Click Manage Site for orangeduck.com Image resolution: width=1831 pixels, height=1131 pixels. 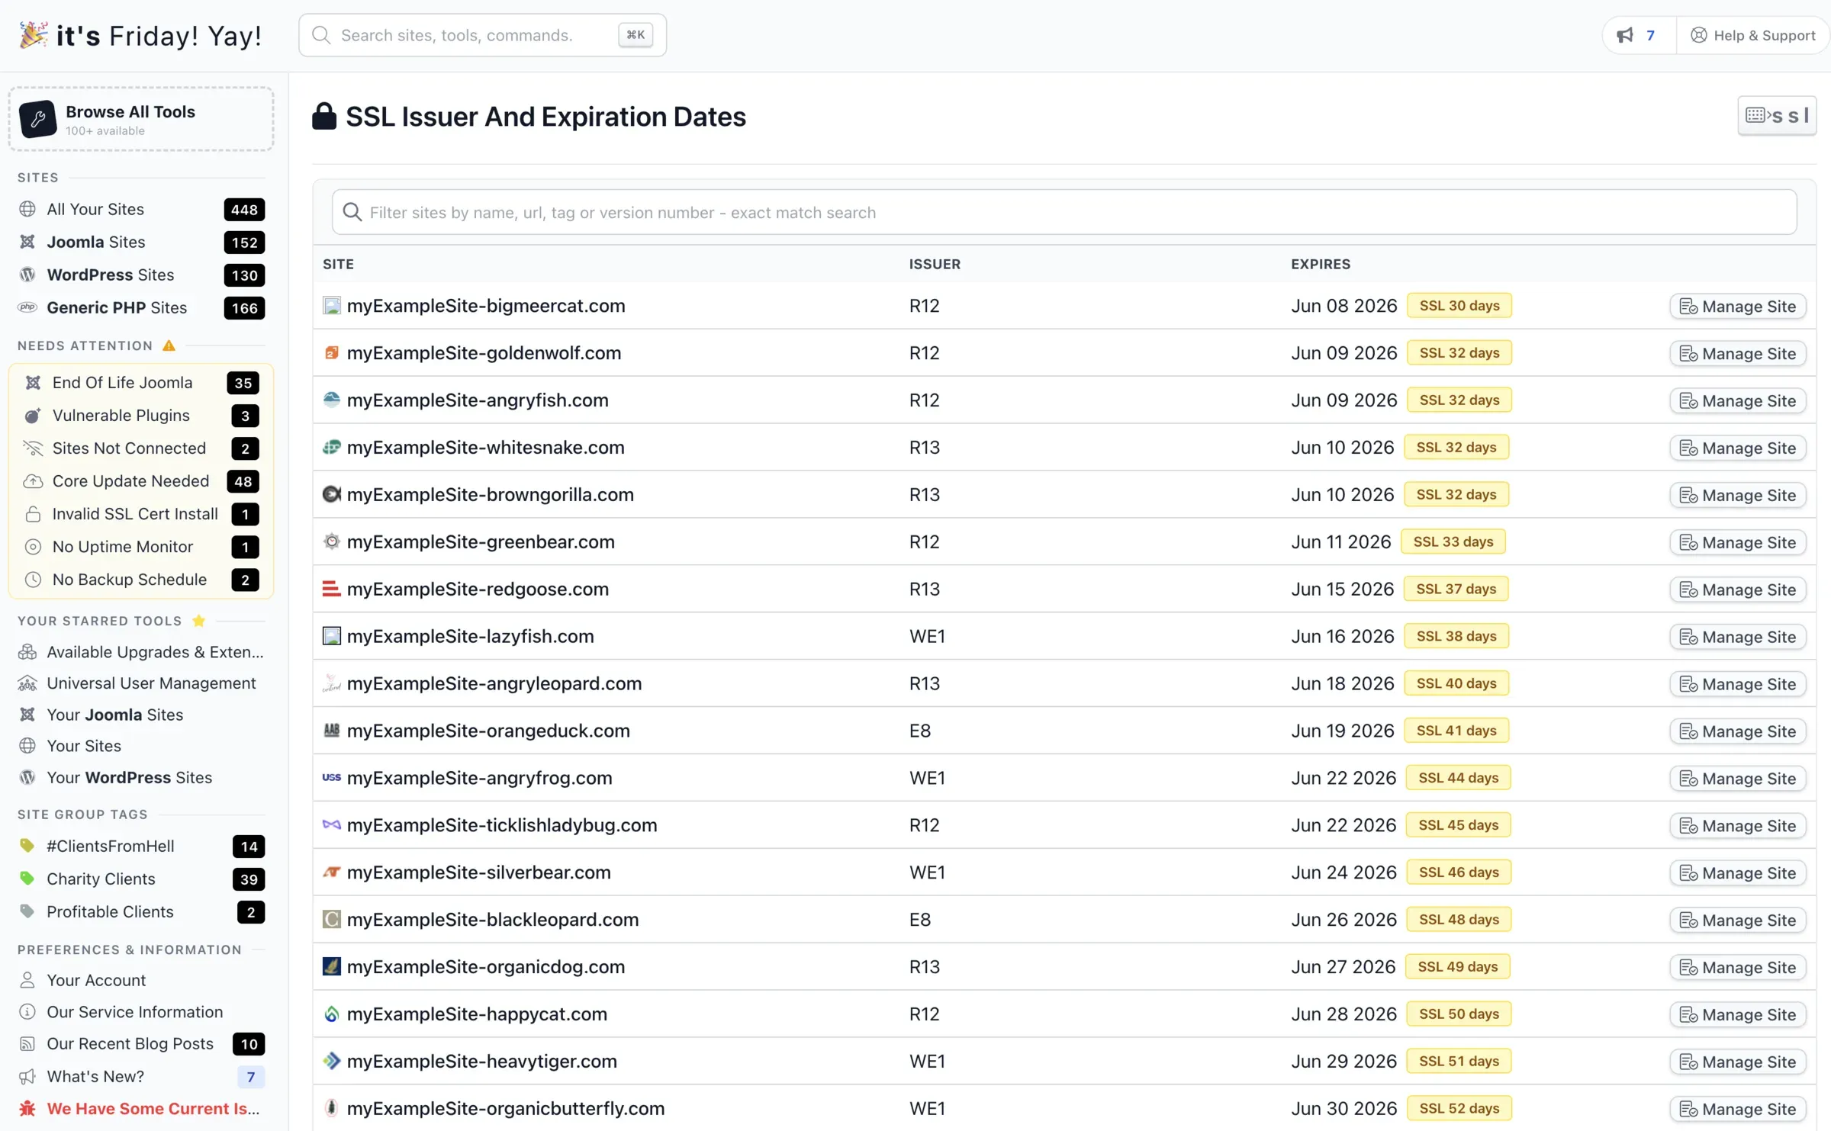(1738, 731)
